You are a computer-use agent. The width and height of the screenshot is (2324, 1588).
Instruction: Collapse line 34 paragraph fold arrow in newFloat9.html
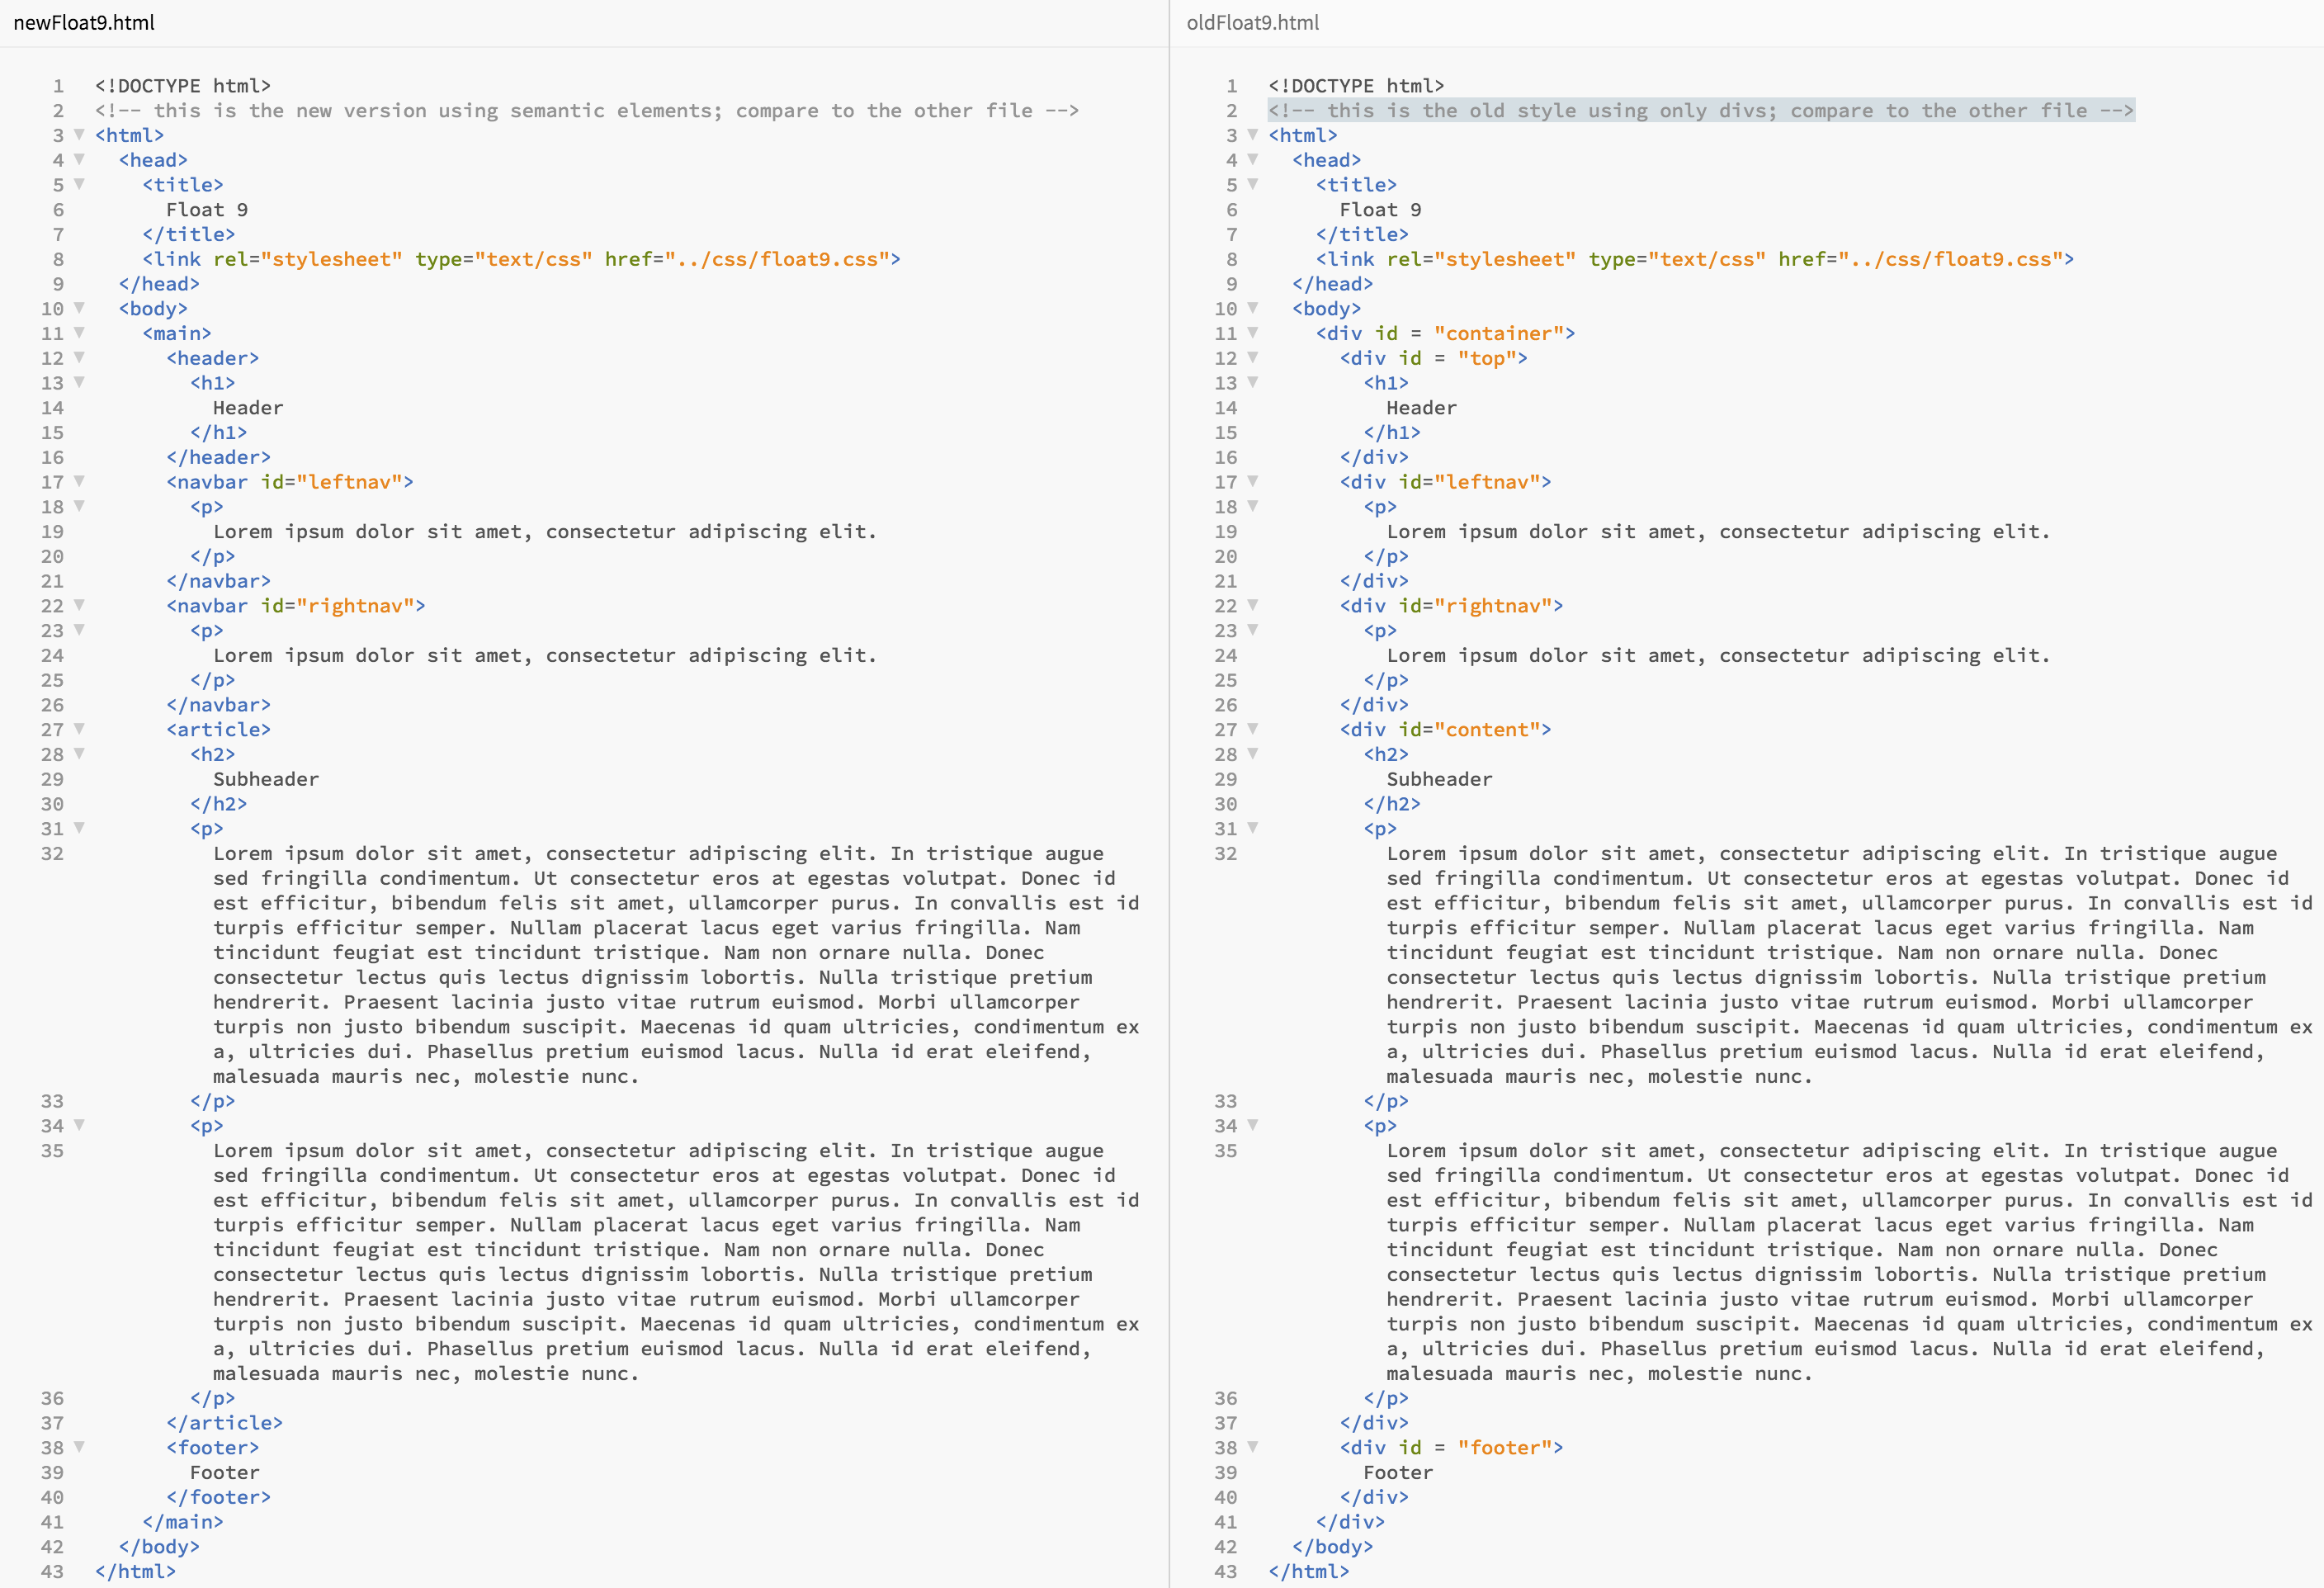click(79, 1125)
